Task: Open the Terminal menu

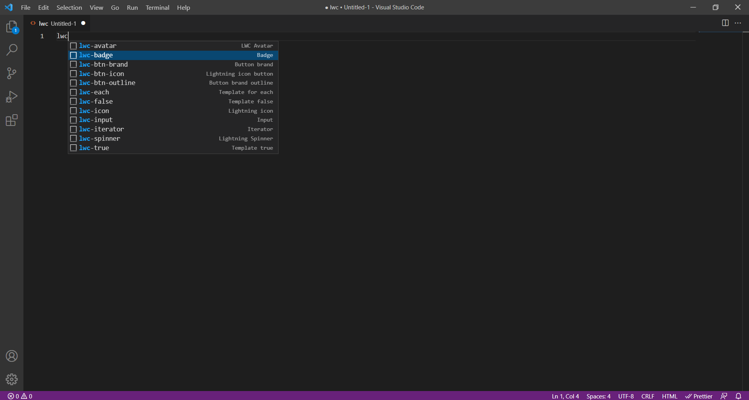Action: tap(157, 7)
